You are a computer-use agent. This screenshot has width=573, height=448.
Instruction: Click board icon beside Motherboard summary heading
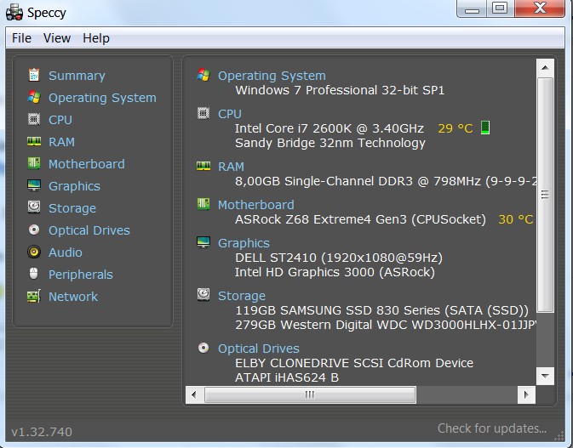pyautogui.click(x=203, y=204)
